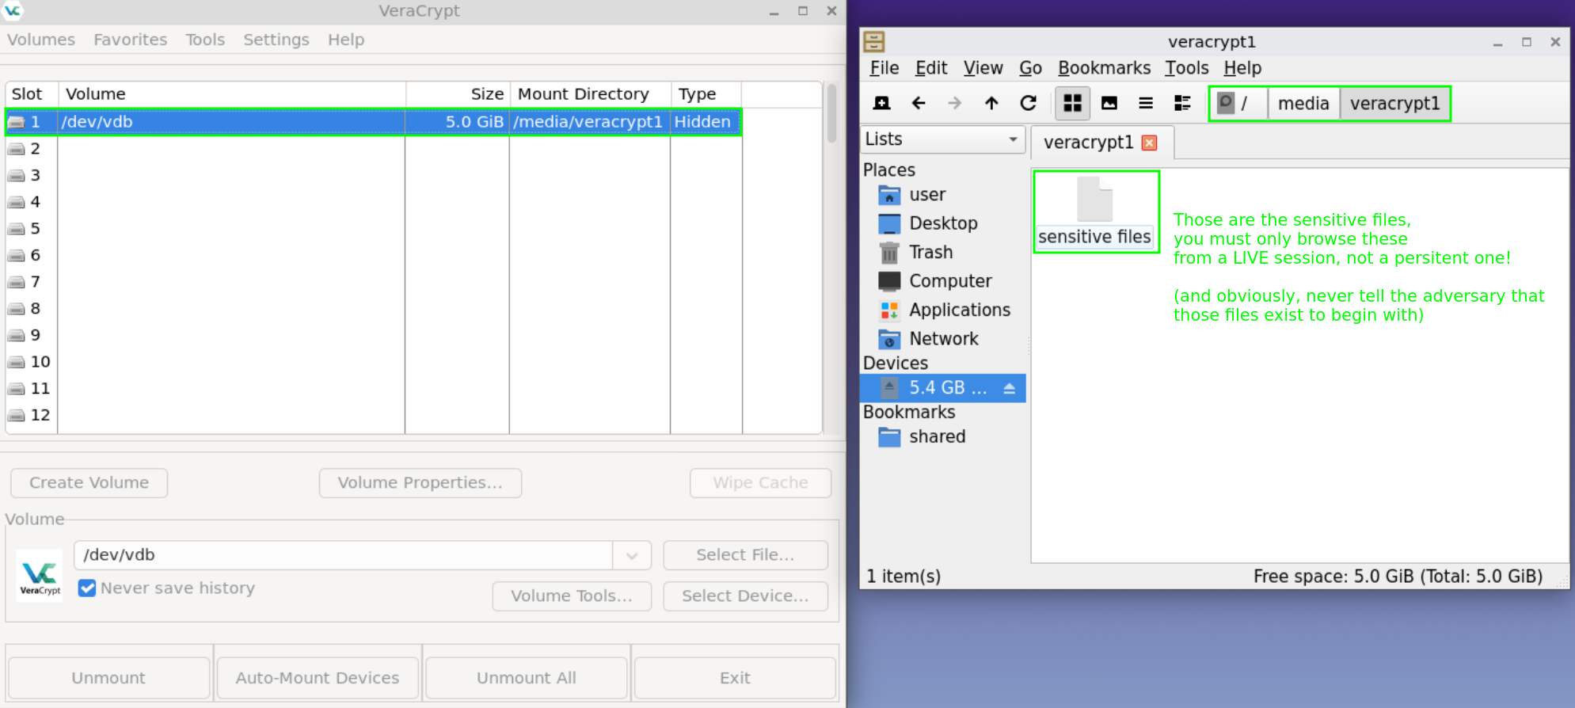Open file manager Bookmarks menu
1575x708 pixels.
pyautogui.click(x=1105, y=68)
